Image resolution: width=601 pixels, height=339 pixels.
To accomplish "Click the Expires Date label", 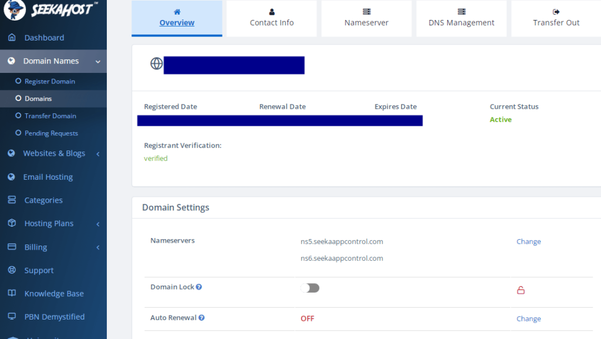I will click(x=396, y=106).
